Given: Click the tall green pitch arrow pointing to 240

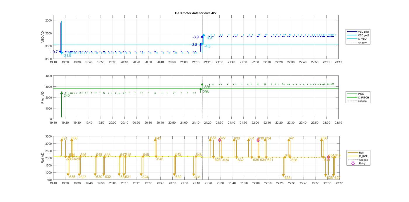Looking at the screenshot, I should pyautogui.click(x=62, y=105).
